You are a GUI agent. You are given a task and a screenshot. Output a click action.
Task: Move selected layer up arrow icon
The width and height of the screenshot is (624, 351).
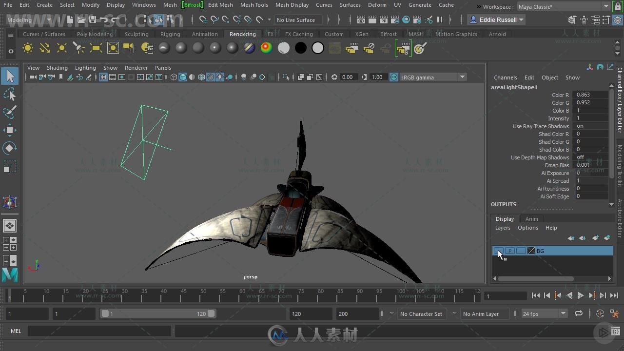571,238
